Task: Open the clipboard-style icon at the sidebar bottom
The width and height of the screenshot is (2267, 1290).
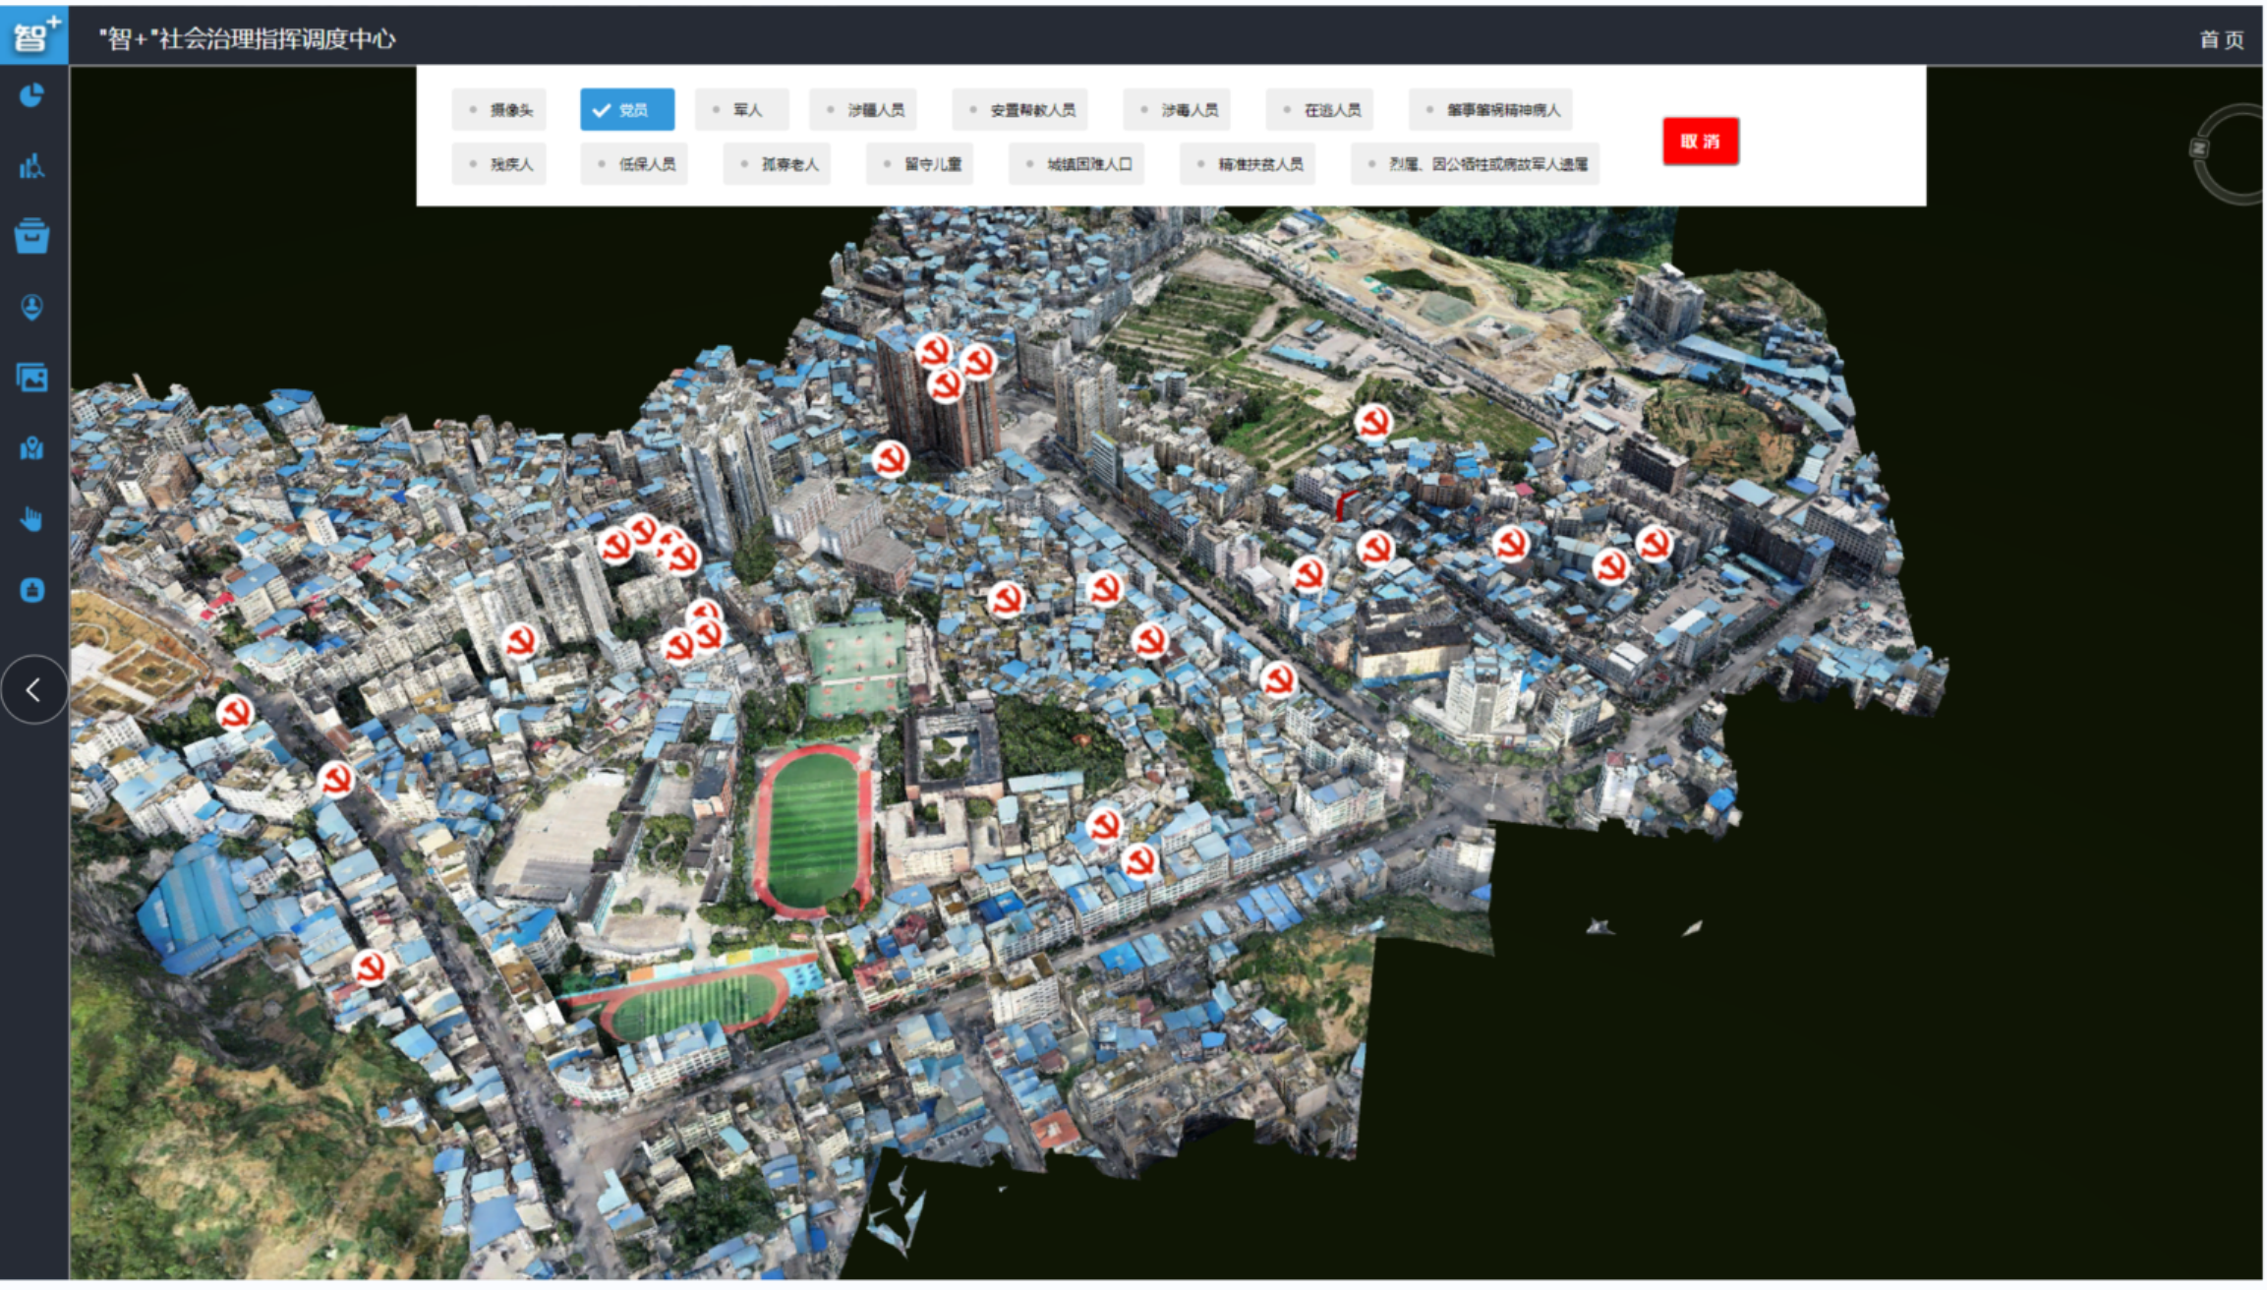Action: tap(32, 590)
